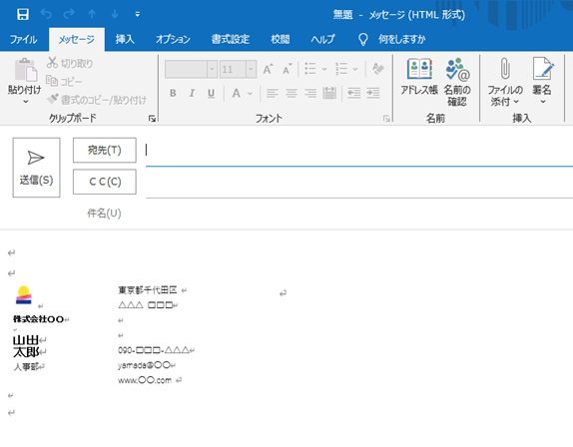The height and width of the screenshot is (447, 573).
Task: Click the 切り取り cut button
Action: point(70,63)
